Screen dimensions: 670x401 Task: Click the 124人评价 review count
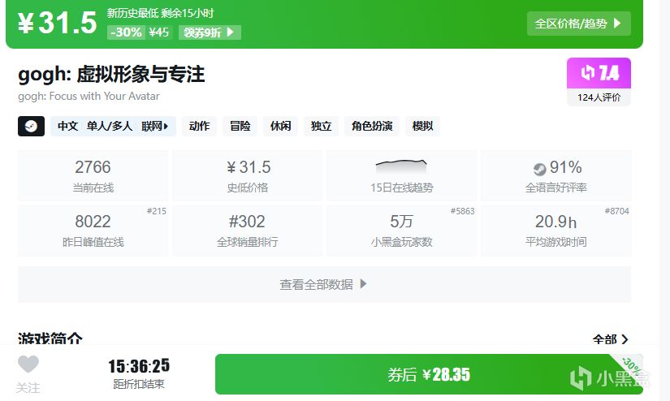click(599, 97)
